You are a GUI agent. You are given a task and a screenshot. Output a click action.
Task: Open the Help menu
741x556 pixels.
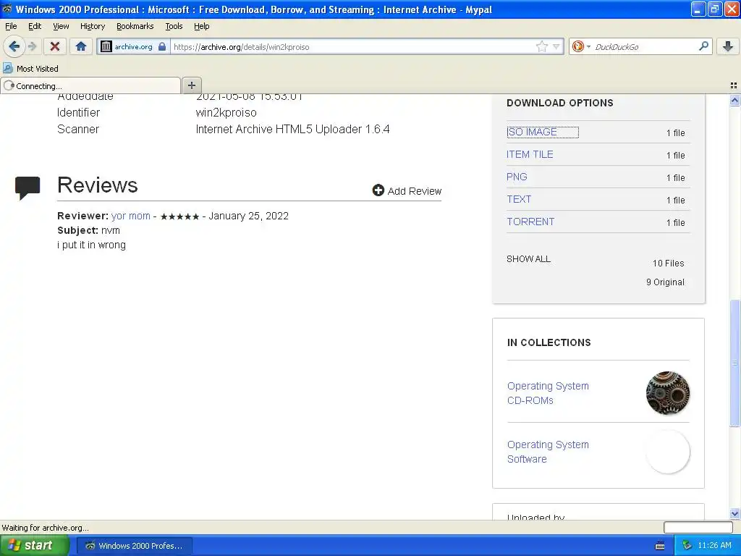(x=201, y=26)
